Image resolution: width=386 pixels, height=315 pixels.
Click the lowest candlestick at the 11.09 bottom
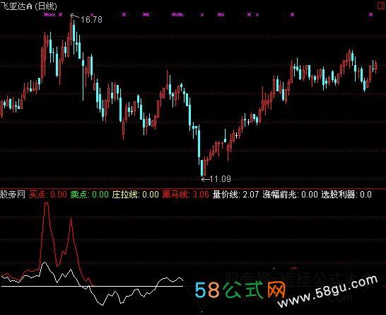[202, 168]
